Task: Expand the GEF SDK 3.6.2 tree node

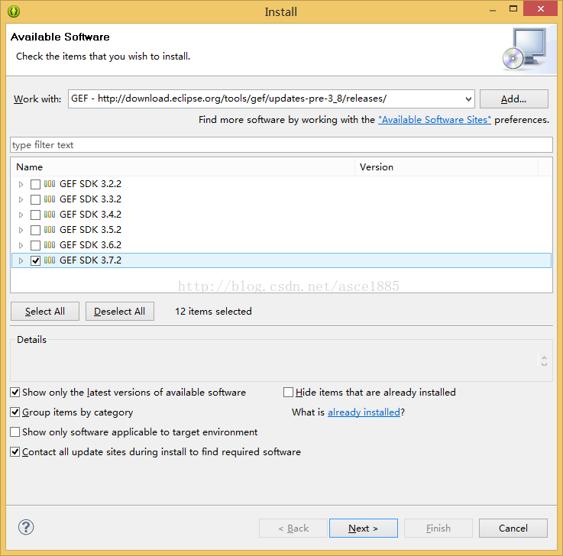Action: (x=21, y=245)
